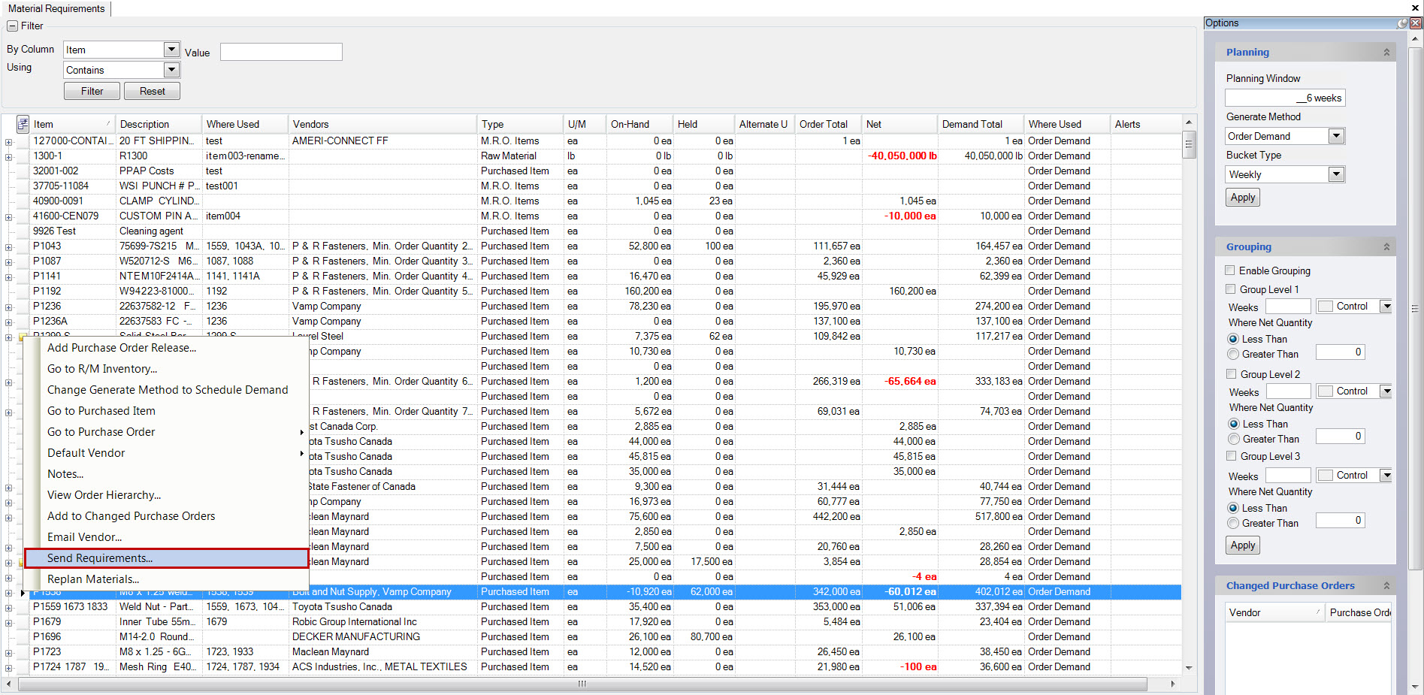The width and height of the screenshot is (1424, 695).
Task: Open the Group Level 3 Control dropdown
Action: tap(1386, 476)
